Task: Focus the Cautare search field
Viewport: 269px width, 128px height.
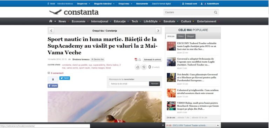Action: pyautogui.click(x=189, y=12)
